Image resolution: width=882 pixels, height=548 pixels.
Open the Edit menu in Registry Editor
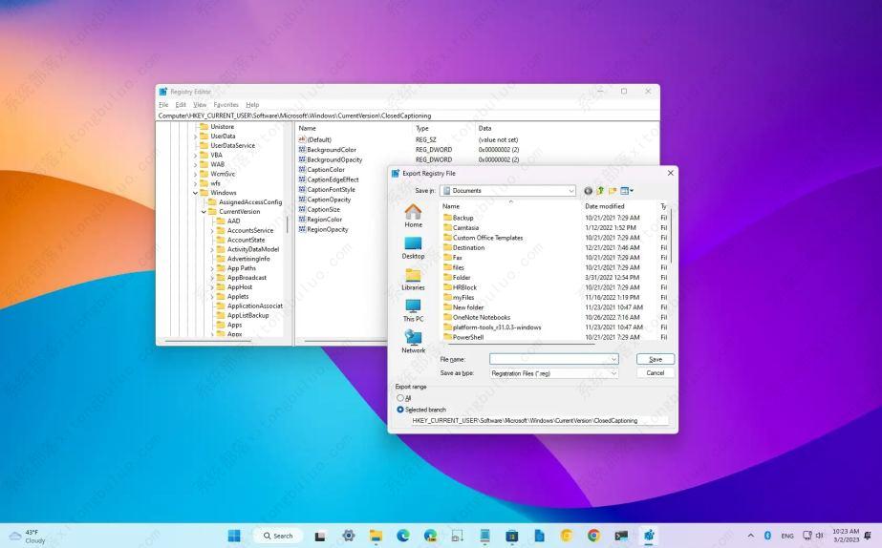pyautogui.click(x=181, y=105)
